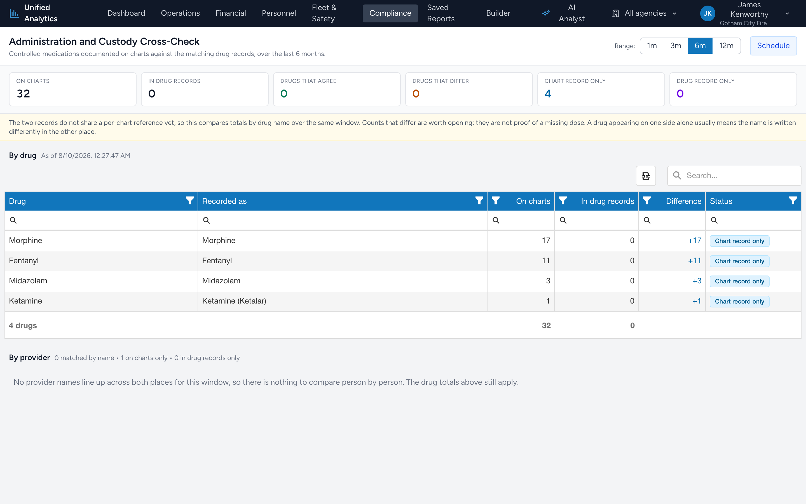Click the AI Analyst link
The height and width of the screenshot is (504, 806).
pyautogui.click(x=563, y=13)
